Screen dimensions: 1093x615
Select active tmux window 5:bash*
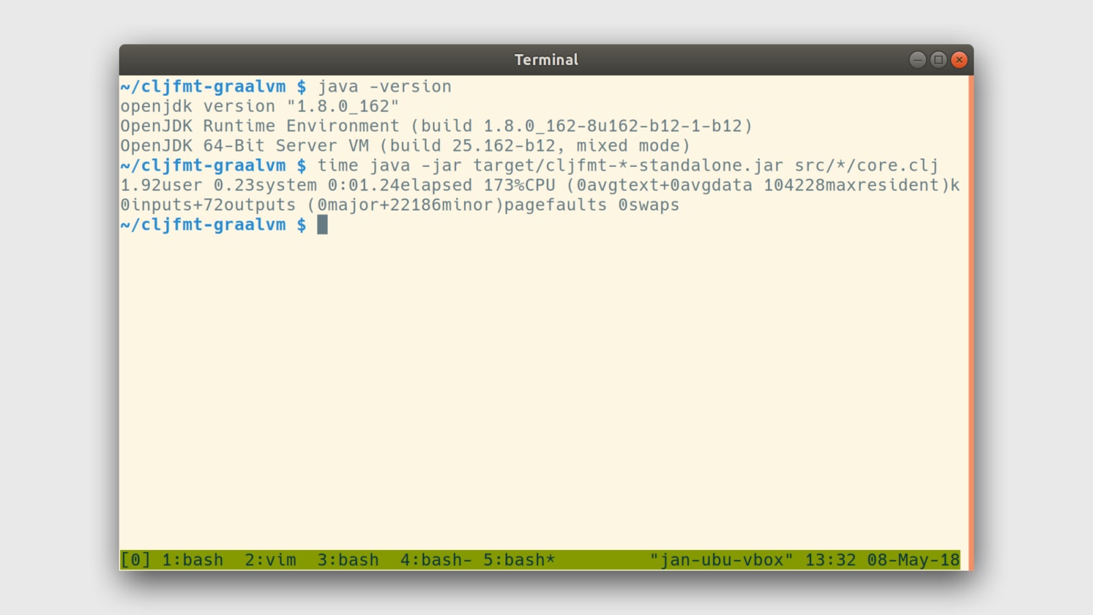(x=519, y=560)
